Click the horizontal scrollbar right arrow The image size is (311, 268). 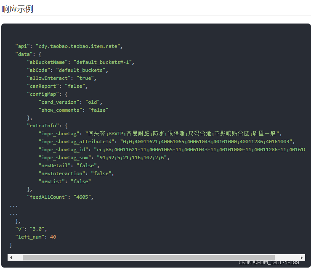coord(302,257)
